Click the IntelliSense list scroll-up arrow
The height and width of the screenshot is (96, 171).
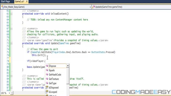[68, 66]
